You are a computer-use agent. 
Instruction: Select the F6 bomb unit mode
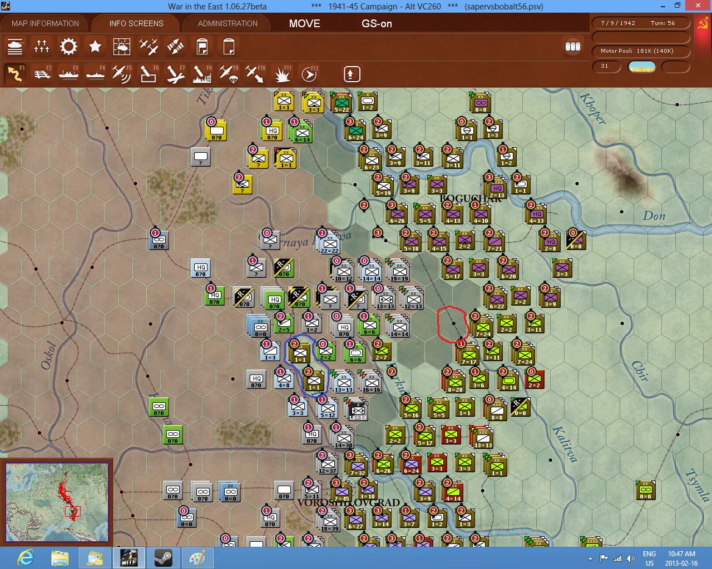click(x=149, y=74)
